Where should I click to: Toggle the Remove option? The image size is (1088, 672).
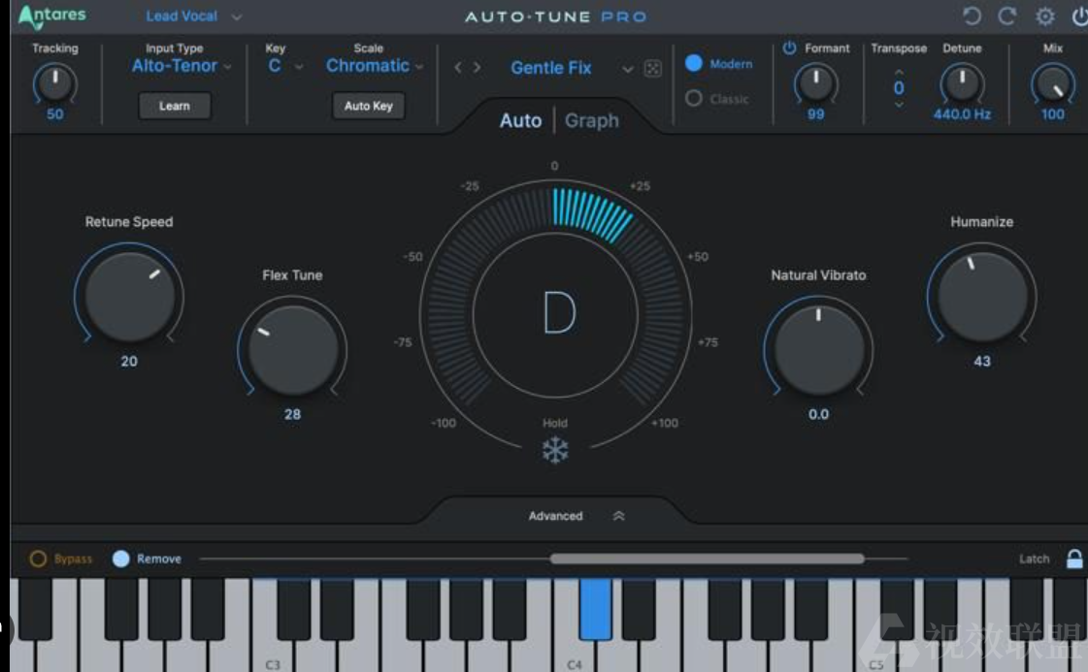120,559
